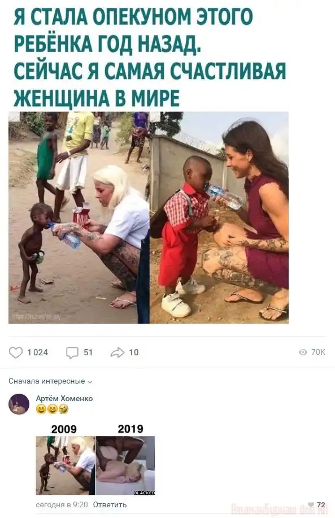The height and width of the screenshot is (518, 335).
Task: Like Артём Хоменко's comment with small heart
Action: click(x=311, y=504)
